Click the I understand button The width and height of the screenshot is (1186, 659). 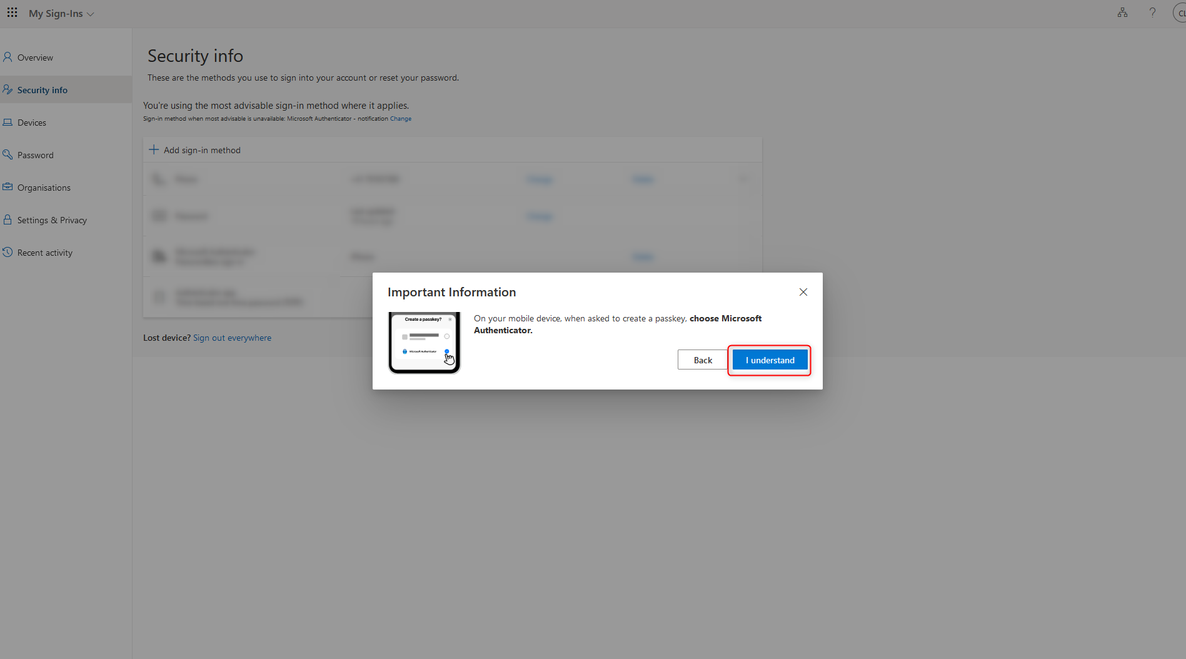tap(769, 360)
